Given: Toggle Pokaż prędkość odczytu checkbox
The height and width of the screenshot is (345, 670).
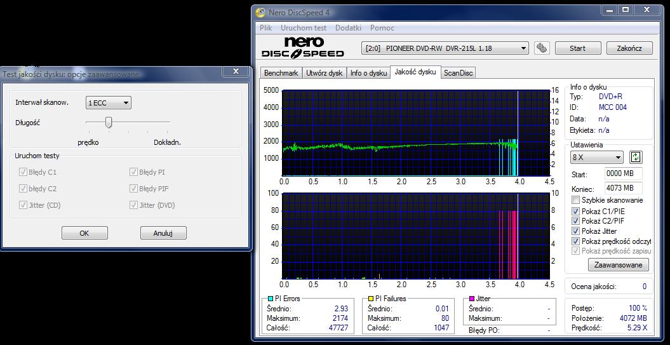Looking at the screenshot, I should pos(575,241).
